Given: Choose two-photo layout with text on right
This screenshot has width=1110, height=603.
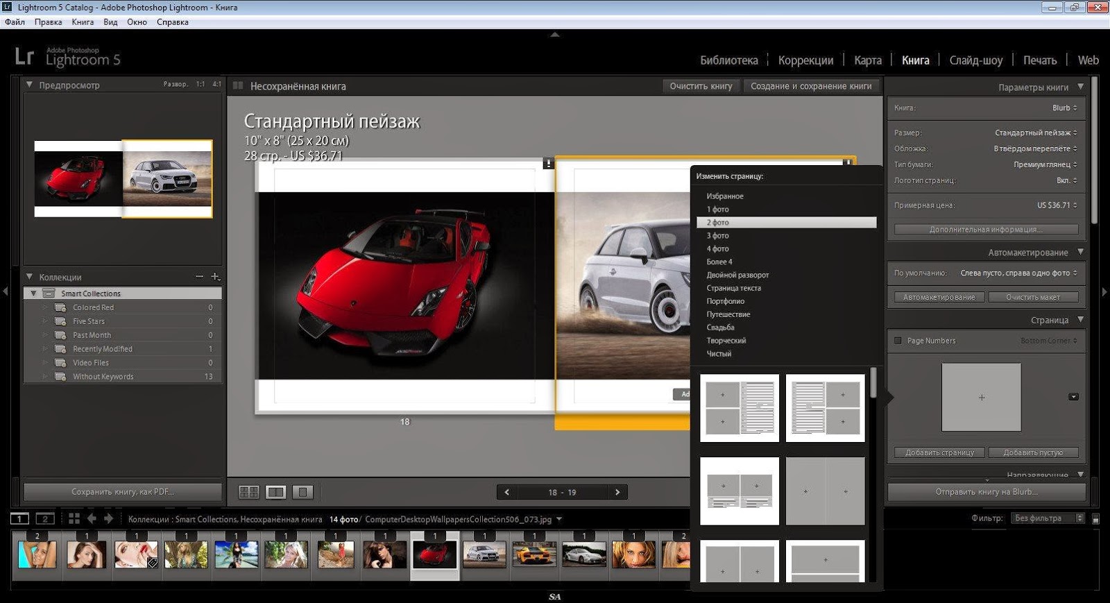Looking at the screenshot, I should pos(740,408).
